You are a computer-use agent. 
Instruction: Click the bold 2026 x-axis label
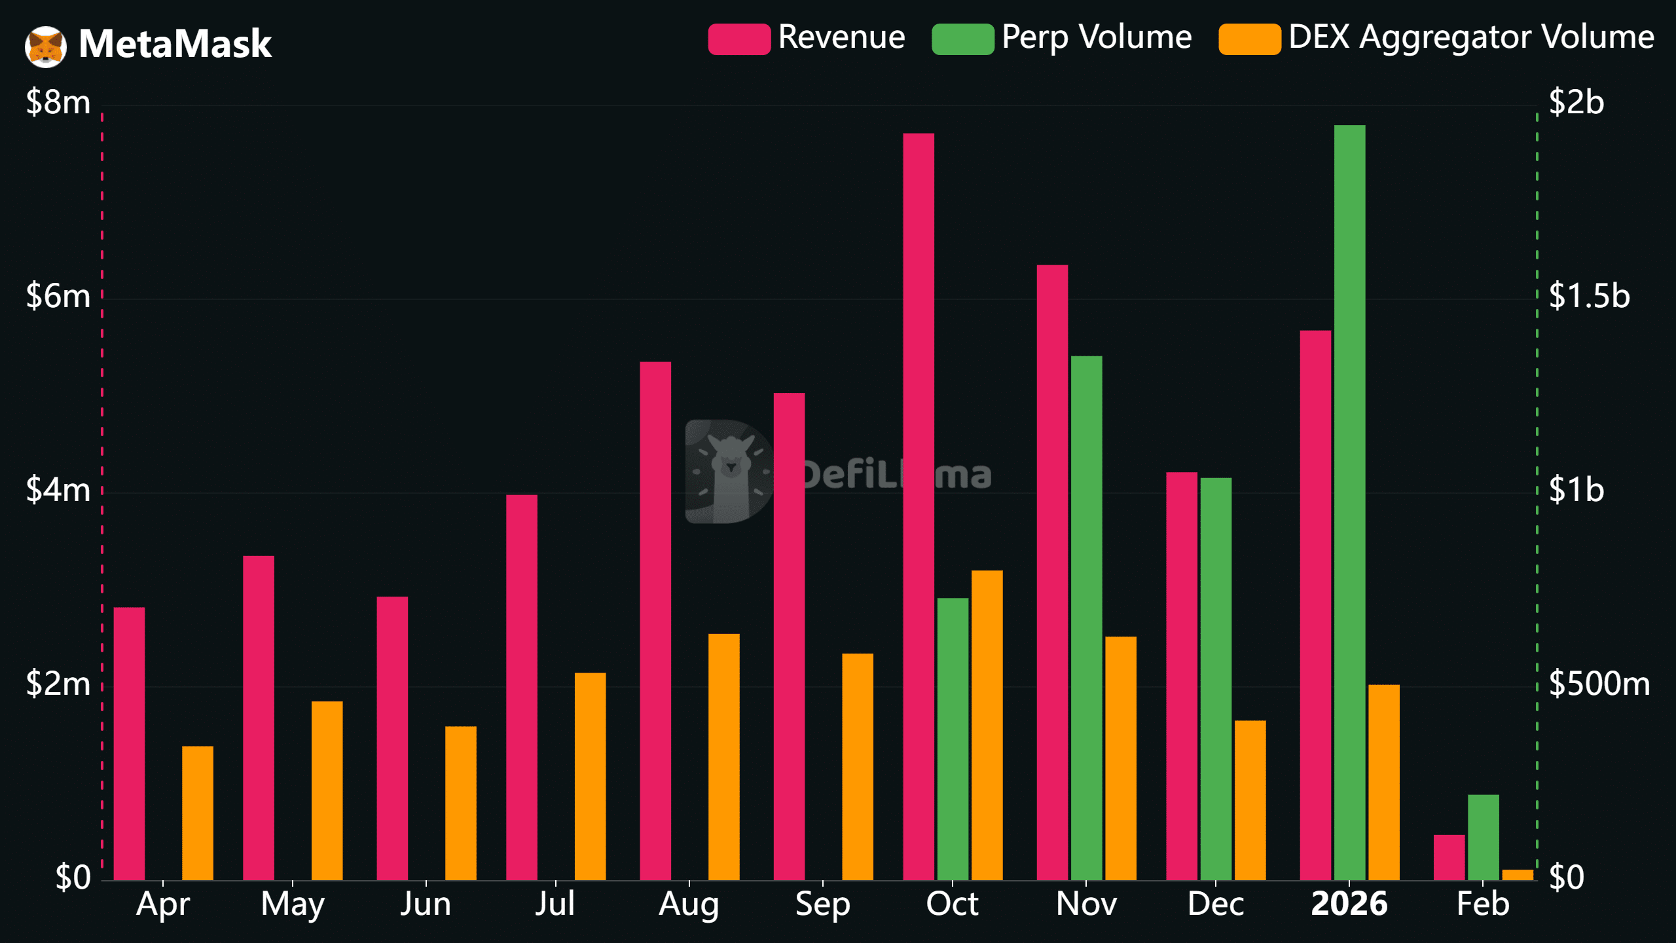(x=1349, y=904)
